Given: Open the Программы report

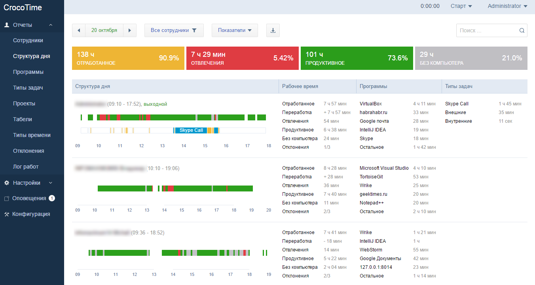Looking at the screenshot, I should 28,72.
